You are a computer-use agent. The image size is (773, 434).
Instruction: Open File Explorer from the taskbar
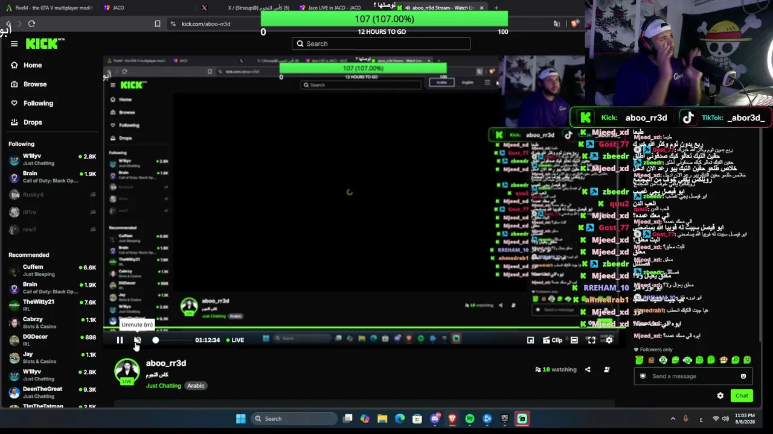point(382,419)
